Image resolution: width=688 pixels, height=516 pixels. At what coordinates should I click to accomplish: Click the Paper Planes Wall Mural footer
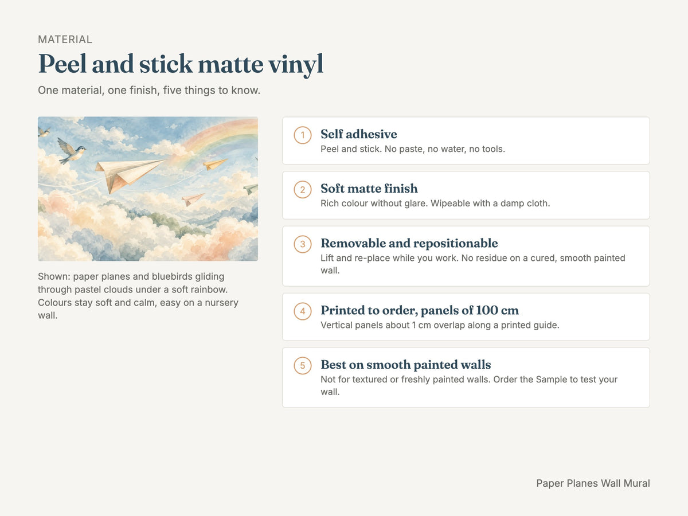593,483
